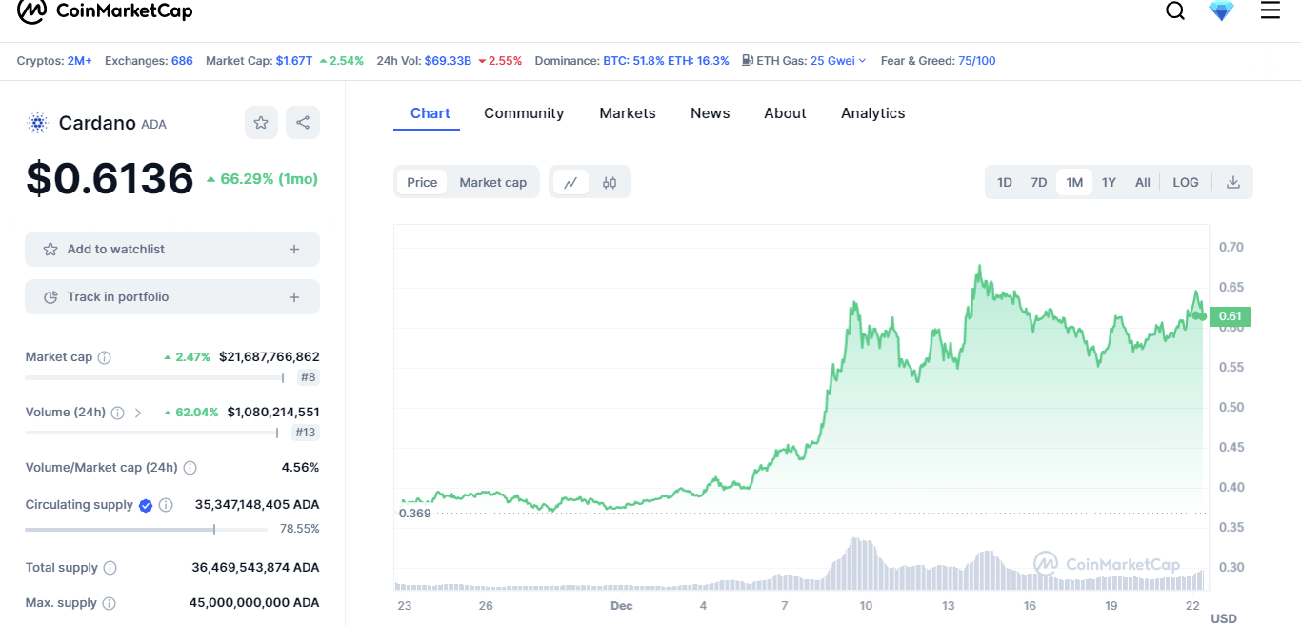Open the search magnifier icon
The image size is (1301, 626).
[1175, 10]
